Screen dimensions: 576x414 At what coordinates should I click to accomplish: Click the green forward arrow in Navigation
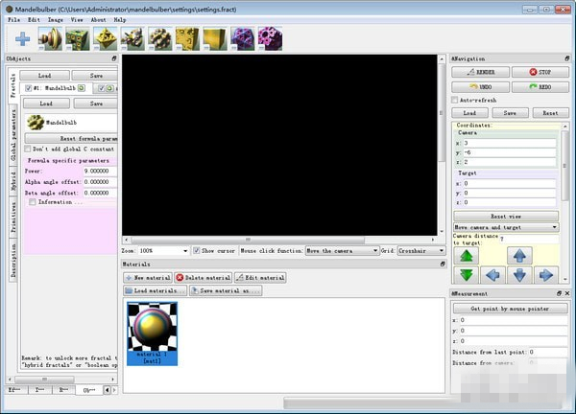click(x=468, y=256)
